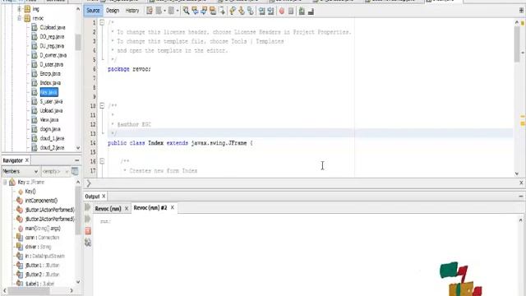Viewport: 526px width, 296px height.
Task: Click the red Start Macro Recording icon
Action: coord(282,11)
